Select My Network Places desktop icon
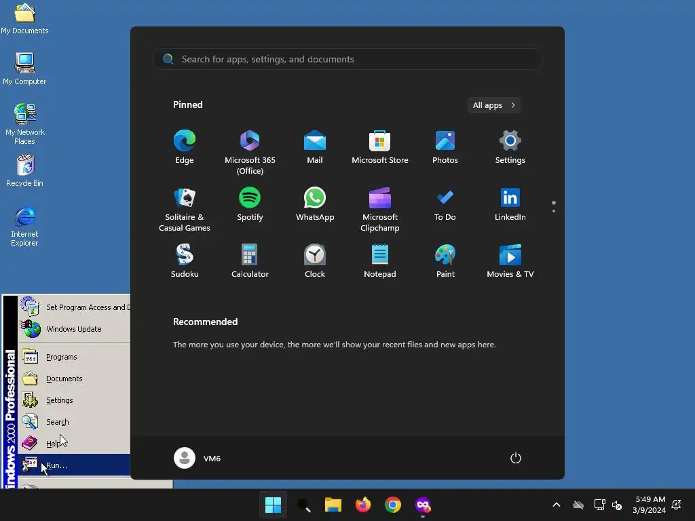The width and height of the screenshot is (695, 521). (x=24, y=123)
